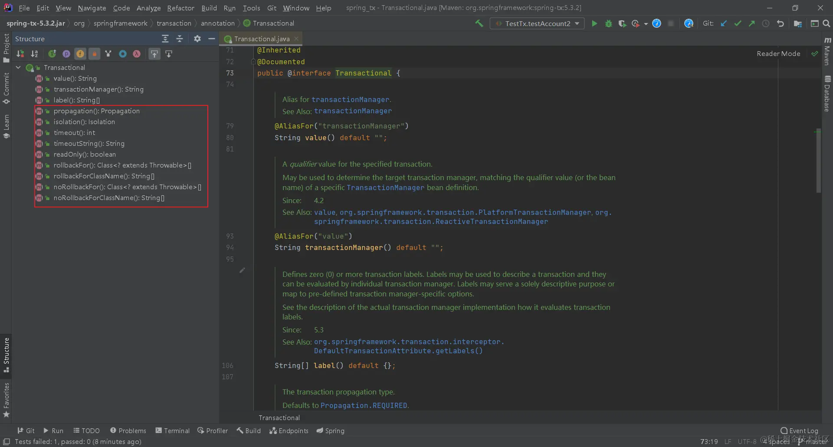
Task: Click the cursor position 73:19 in status bar
Action: coord(709,442)
